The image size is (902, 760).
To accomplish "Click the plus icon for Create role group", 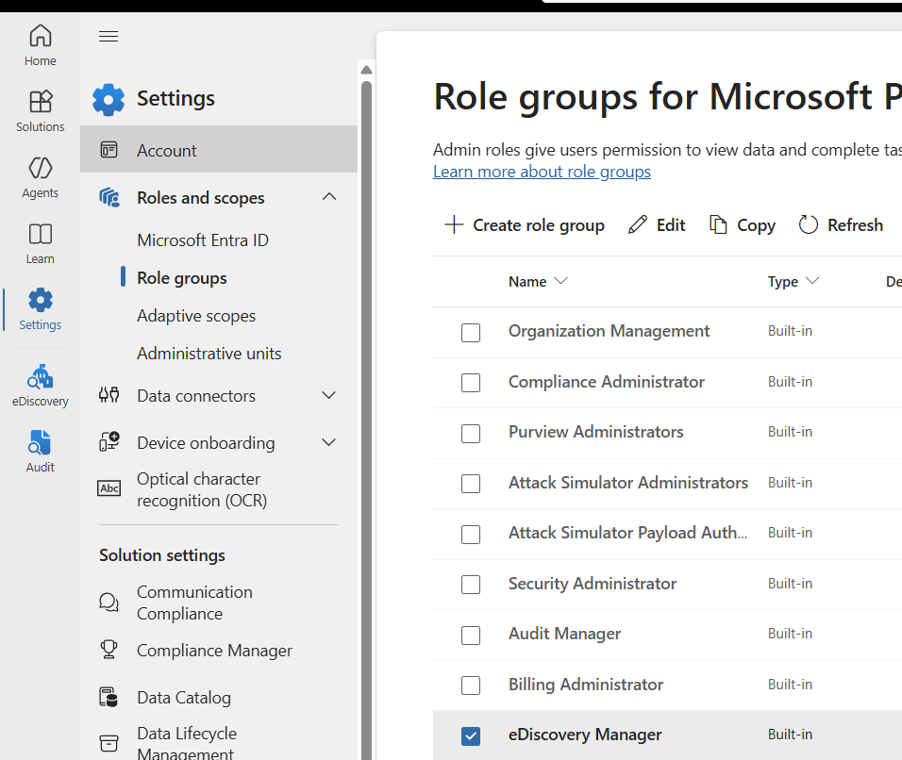I will point(454,224).
